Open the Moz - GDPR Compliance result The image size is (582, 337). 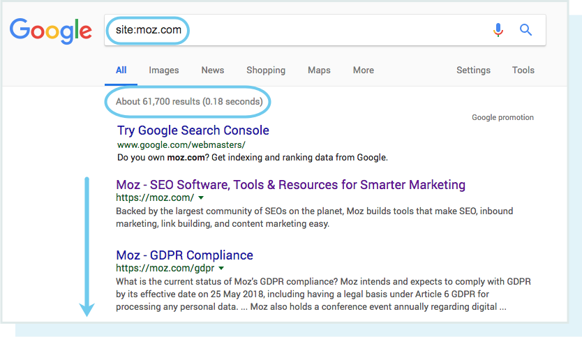coord(185,255)
